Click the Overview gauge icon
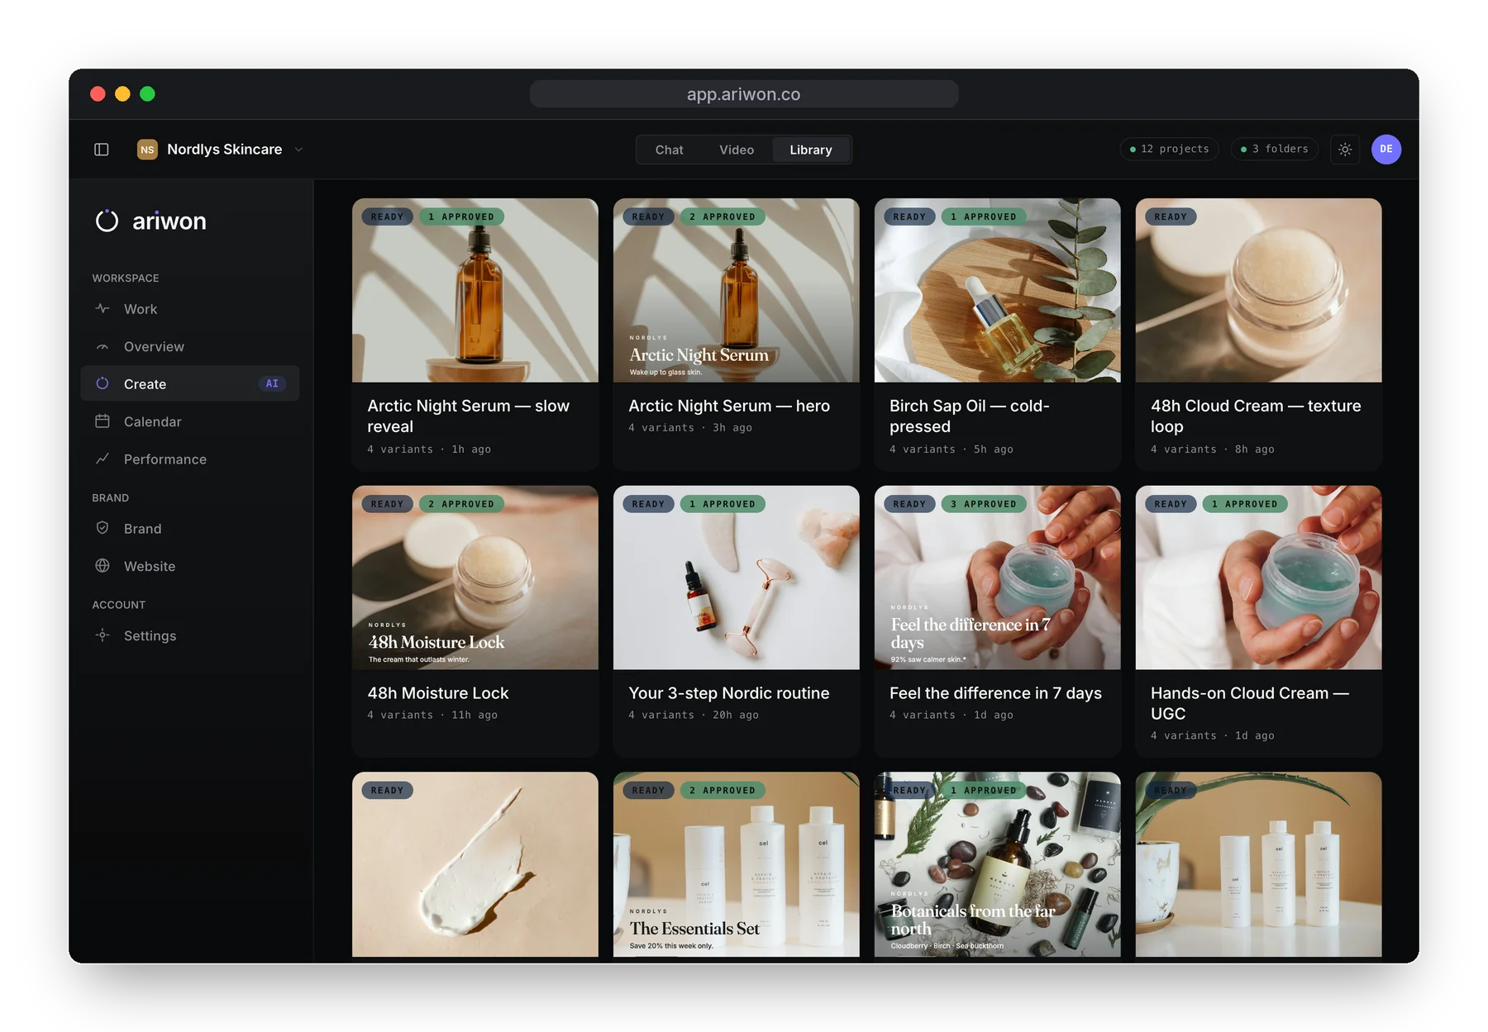 point(103,346)
